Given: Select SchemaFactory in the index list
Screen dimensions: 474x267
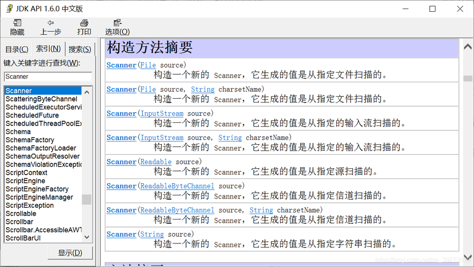Looking at the screenshot, I should click(x=43, y=140).
